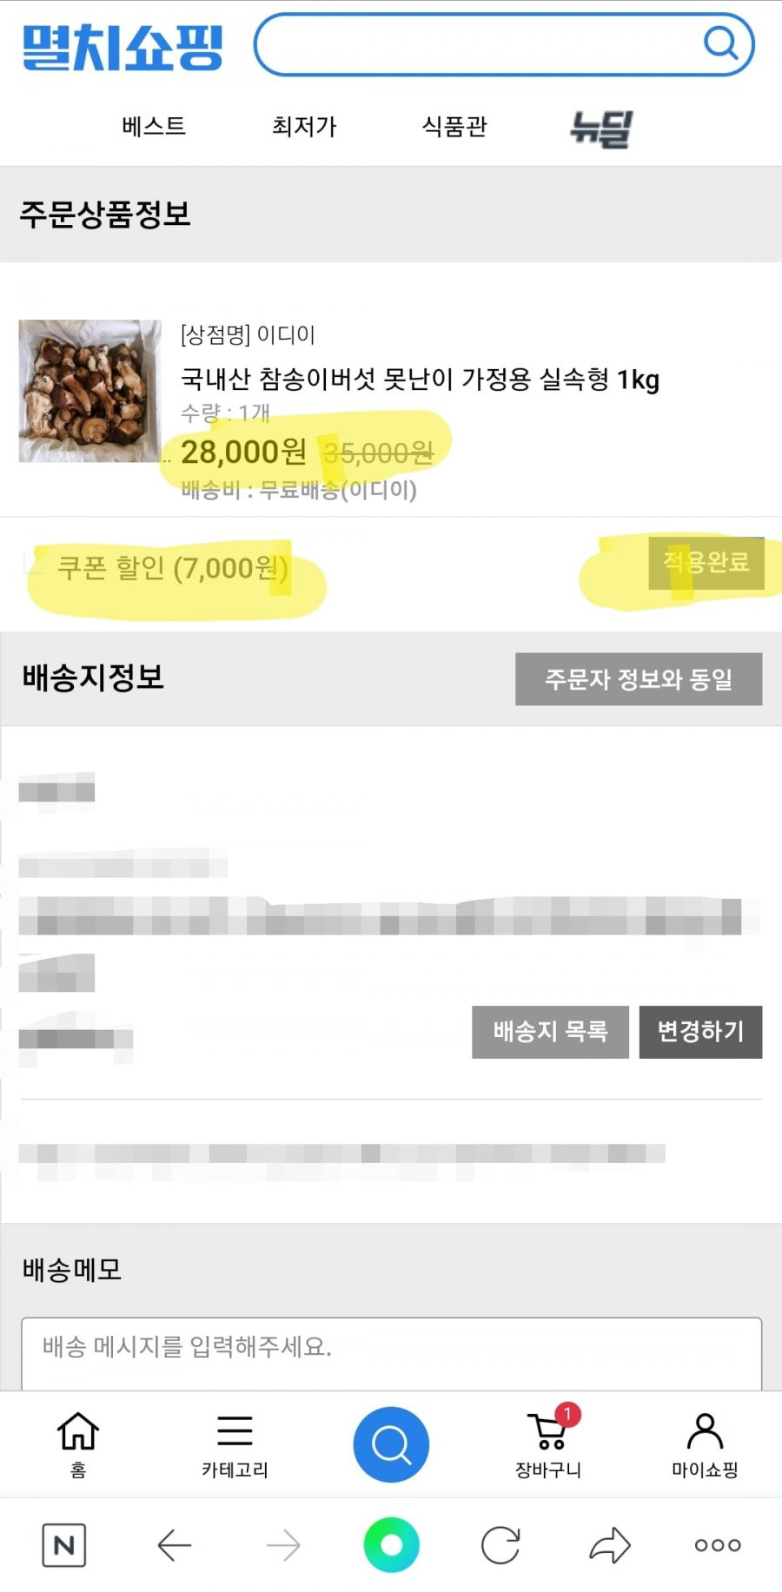
Task: Open the 식품관 tab
Action: click(x=454, y=127)
